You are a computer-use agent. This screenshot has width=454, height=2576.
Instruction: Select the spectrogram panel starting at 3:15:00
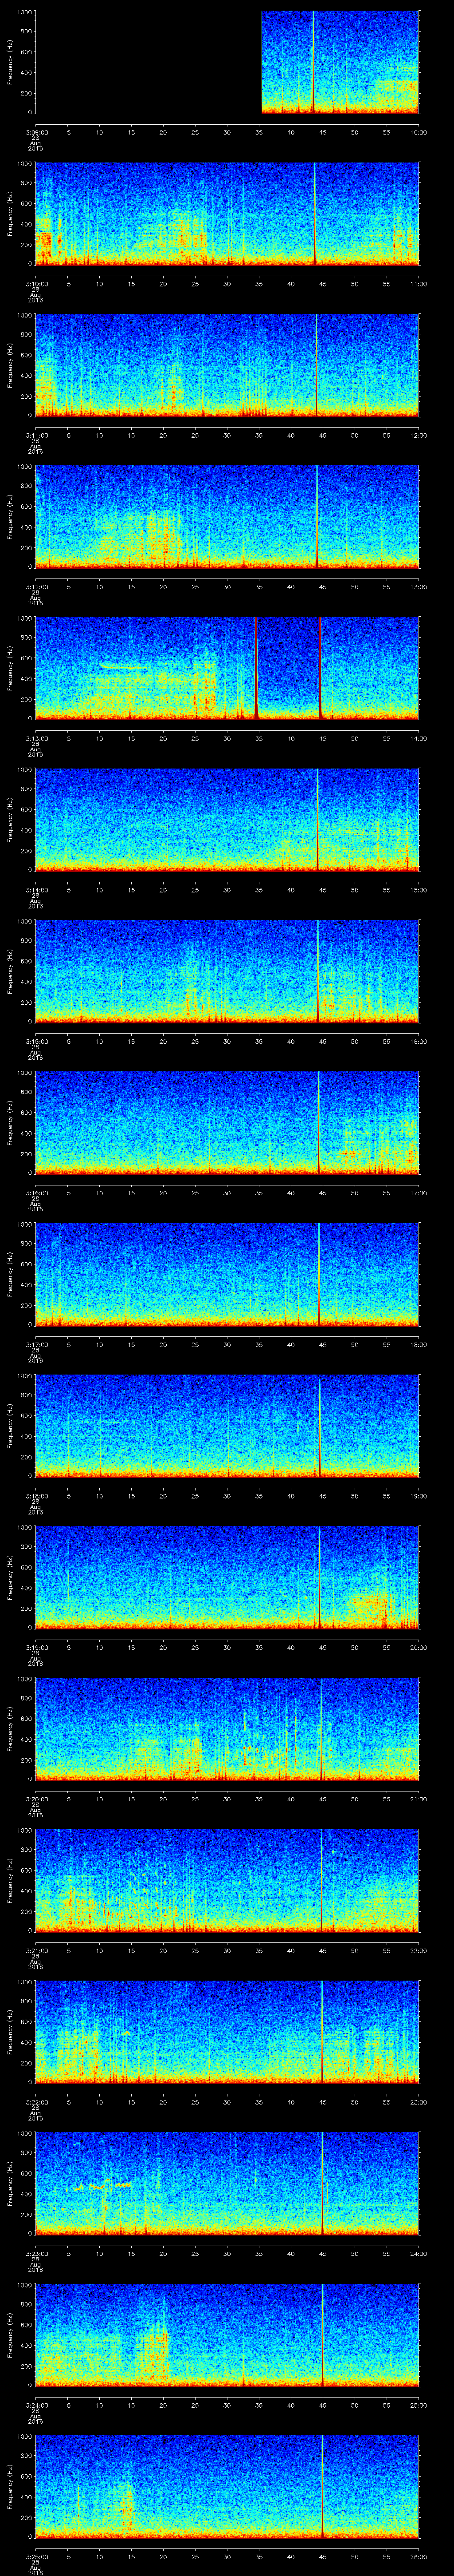[x=227, y=971]
